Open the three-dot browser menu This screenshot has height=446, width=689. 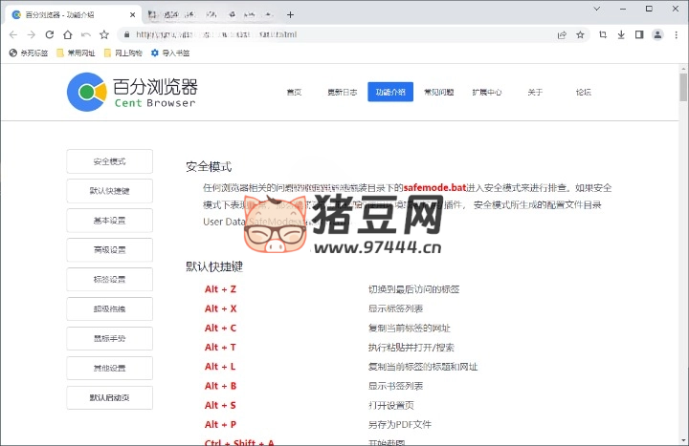pos(677,34)
